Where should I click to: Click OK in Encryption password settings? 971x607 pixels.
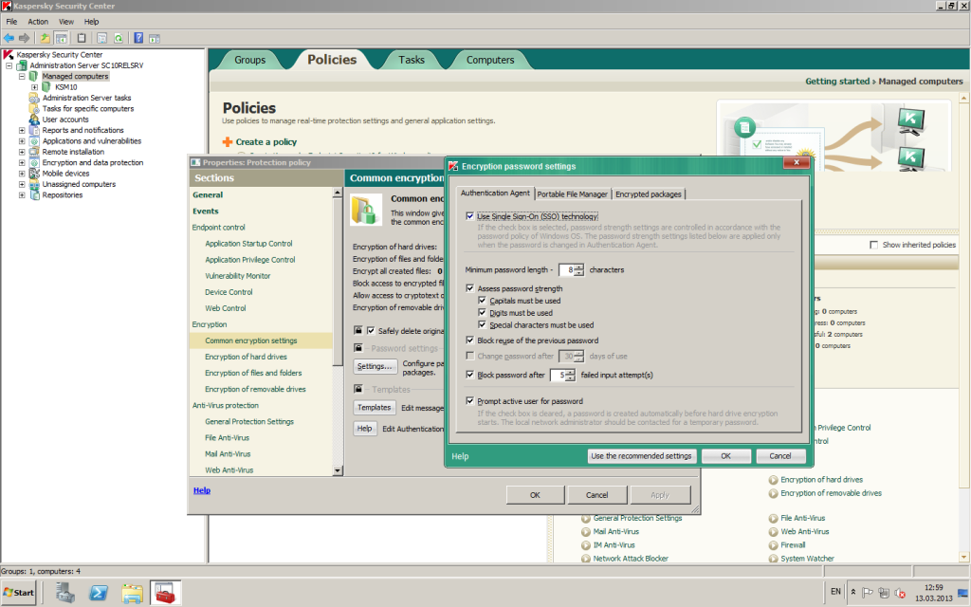(725, 456)
